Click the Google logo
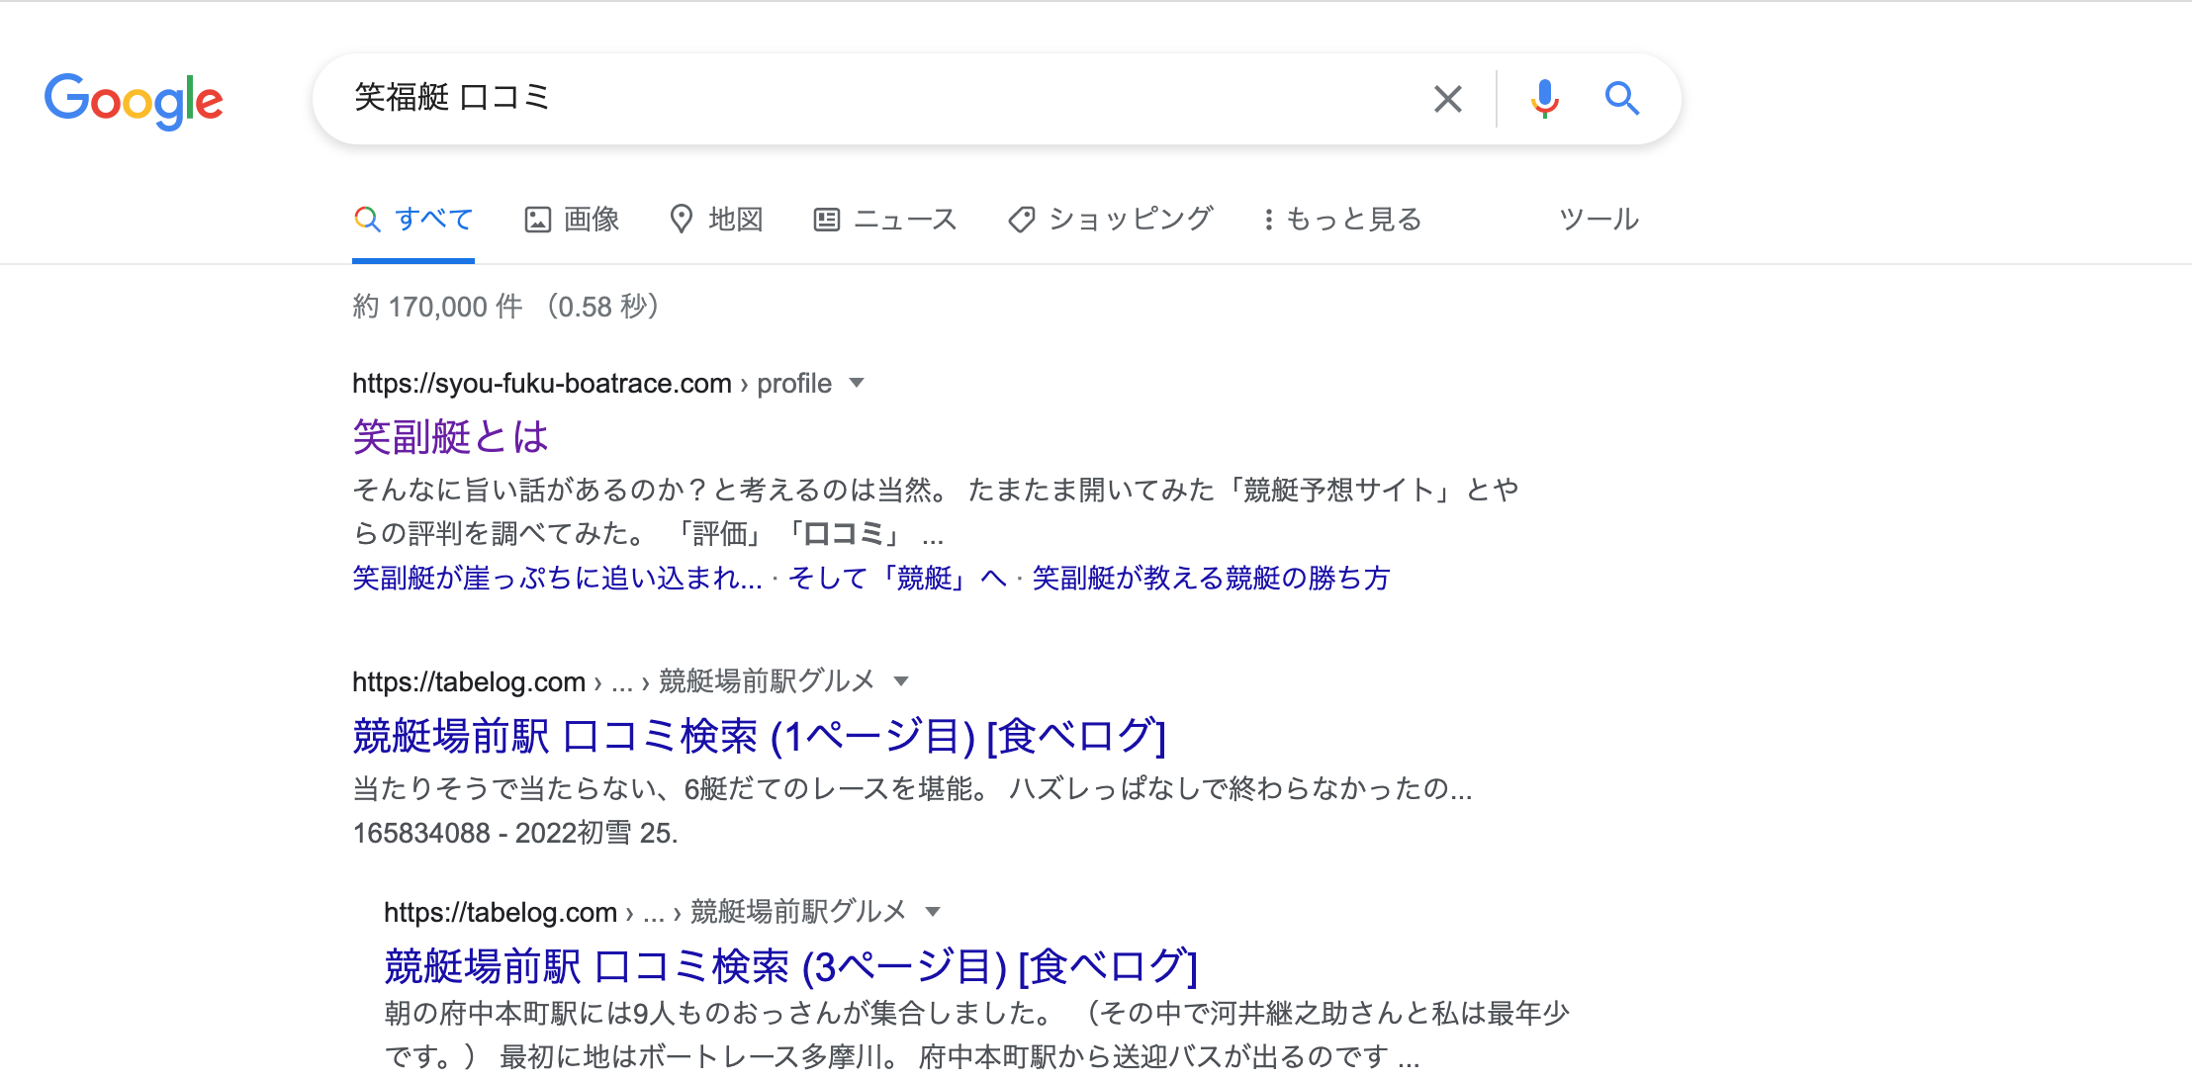This screenshot has height=1081, width=2192. point(134,100)
